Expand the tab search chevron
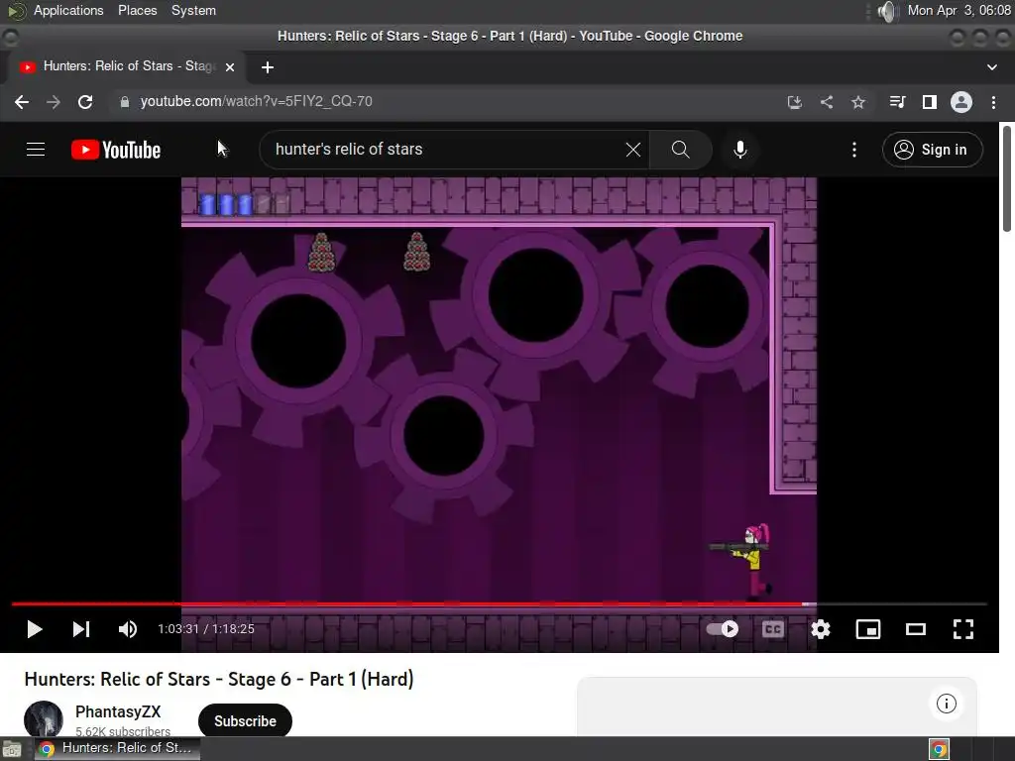The height and width of the screenshot is (761, 1015). point(991,66)
